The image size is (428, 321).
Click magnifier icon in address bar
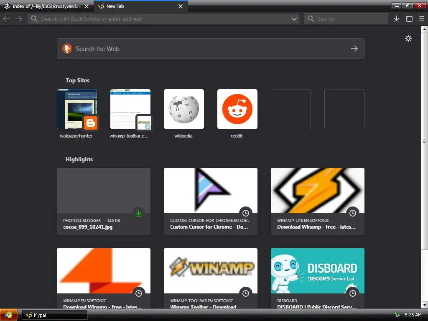[x=34, y=19]
